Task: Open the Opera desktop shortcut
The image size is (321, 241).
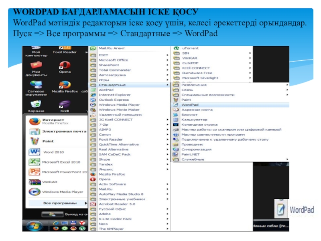Action: pos(65,67)
